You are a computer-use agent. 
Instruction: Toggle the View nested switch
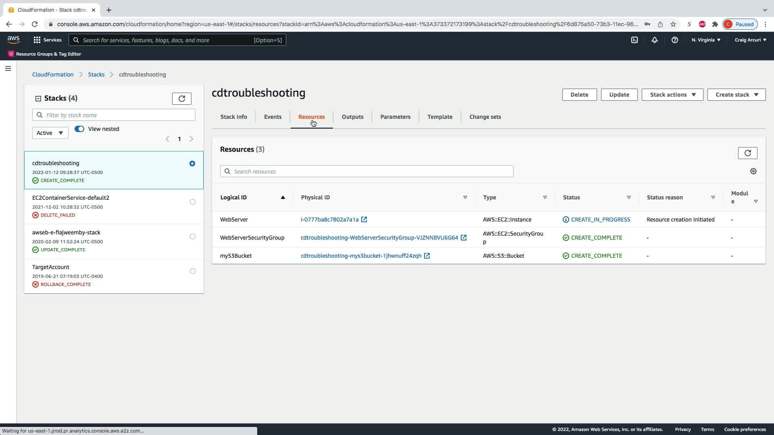click(79, 129)
